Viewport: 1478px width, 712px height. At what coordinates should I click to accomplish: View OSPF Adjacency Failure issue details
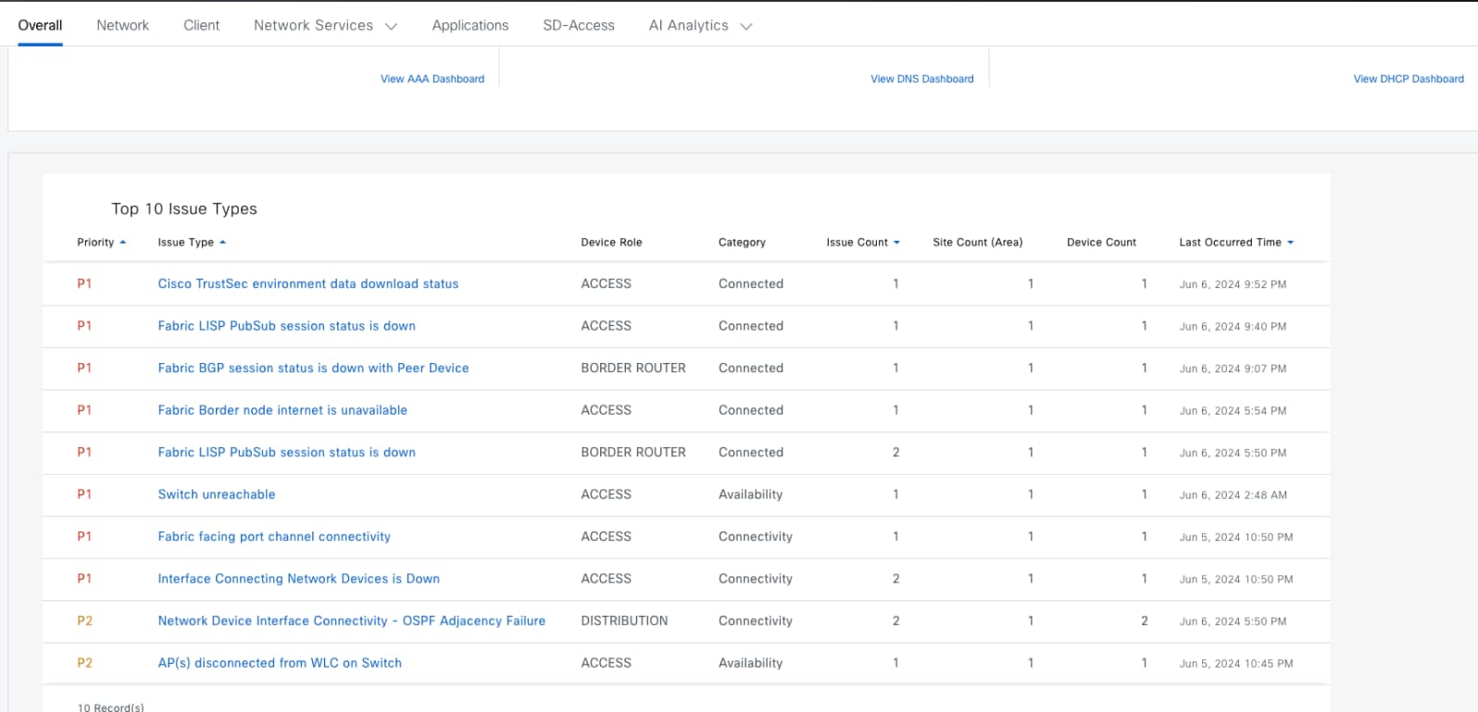pyautogui.click(x=351, y=621)
